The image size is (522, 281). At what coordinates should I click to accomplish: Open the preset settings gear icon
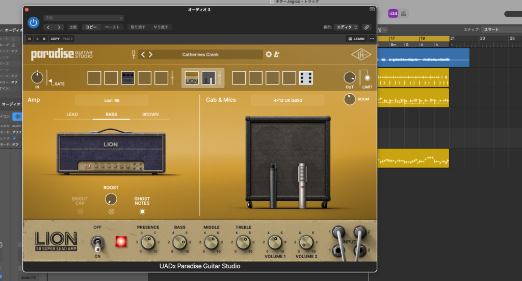pyautogui.click(x=269, y=54)
